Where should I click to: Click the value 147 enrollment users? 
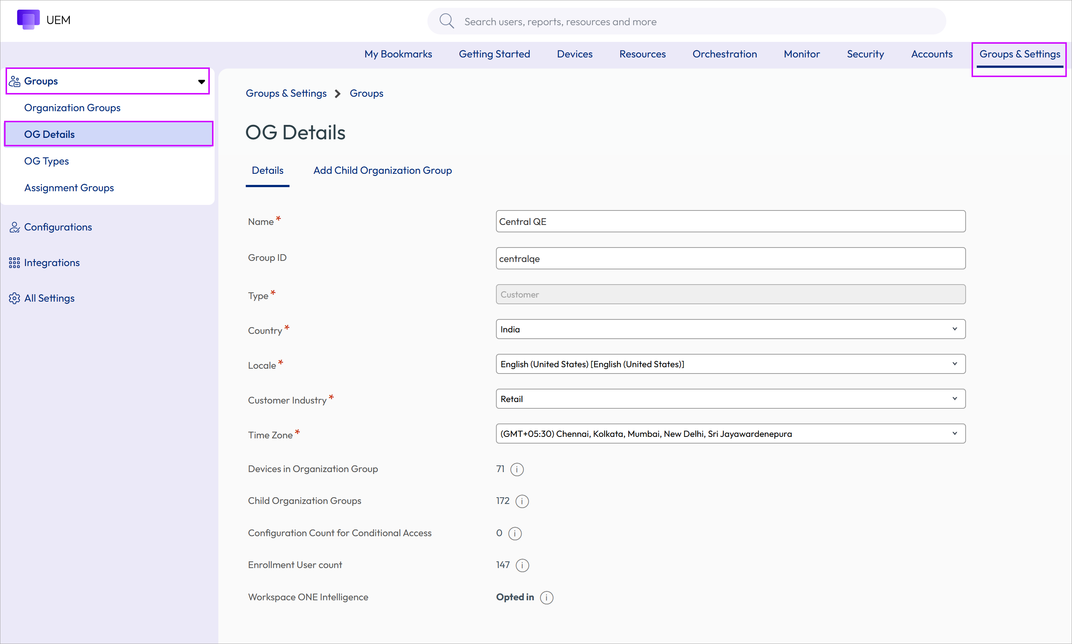tap(503, 565)
